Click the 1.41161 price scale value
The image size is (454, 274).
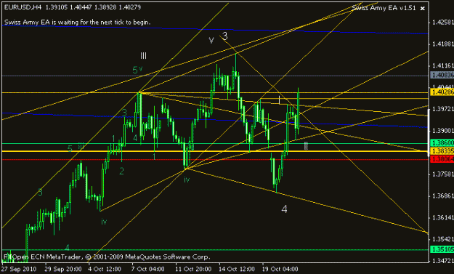pos(442,65)
